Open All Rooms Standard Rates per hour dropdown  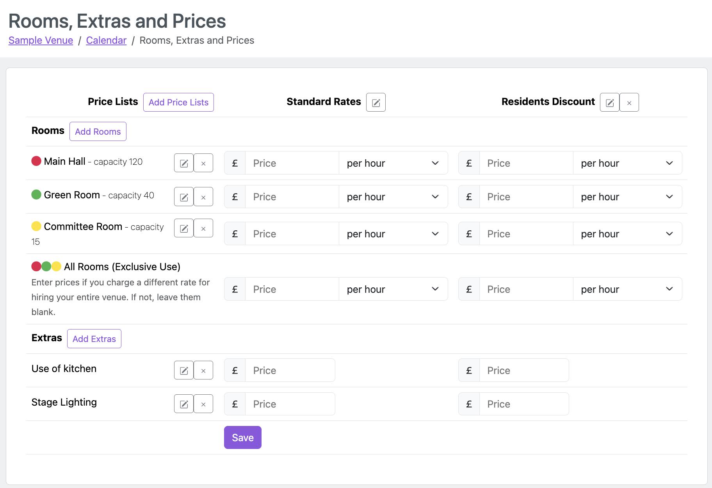click(x=393, y=289)
